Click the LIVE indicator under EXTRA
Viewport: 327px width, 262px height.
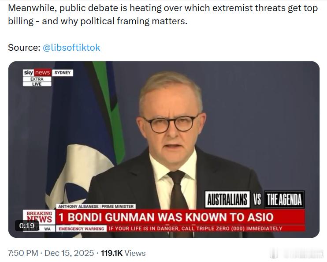37,84
